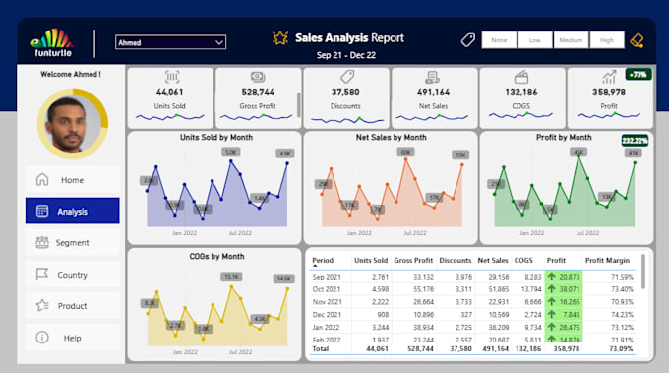The height and width of the screenshot is (373, 669).
Task: Click the price tag icon beside discount filters
Action: [468, 40]
